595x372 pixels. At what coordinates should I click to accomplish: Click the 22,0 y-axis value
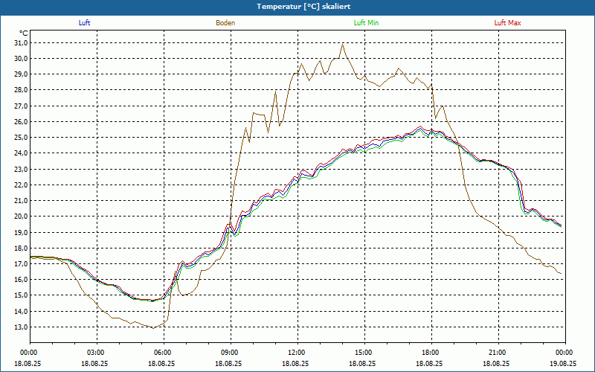[21, 185]
